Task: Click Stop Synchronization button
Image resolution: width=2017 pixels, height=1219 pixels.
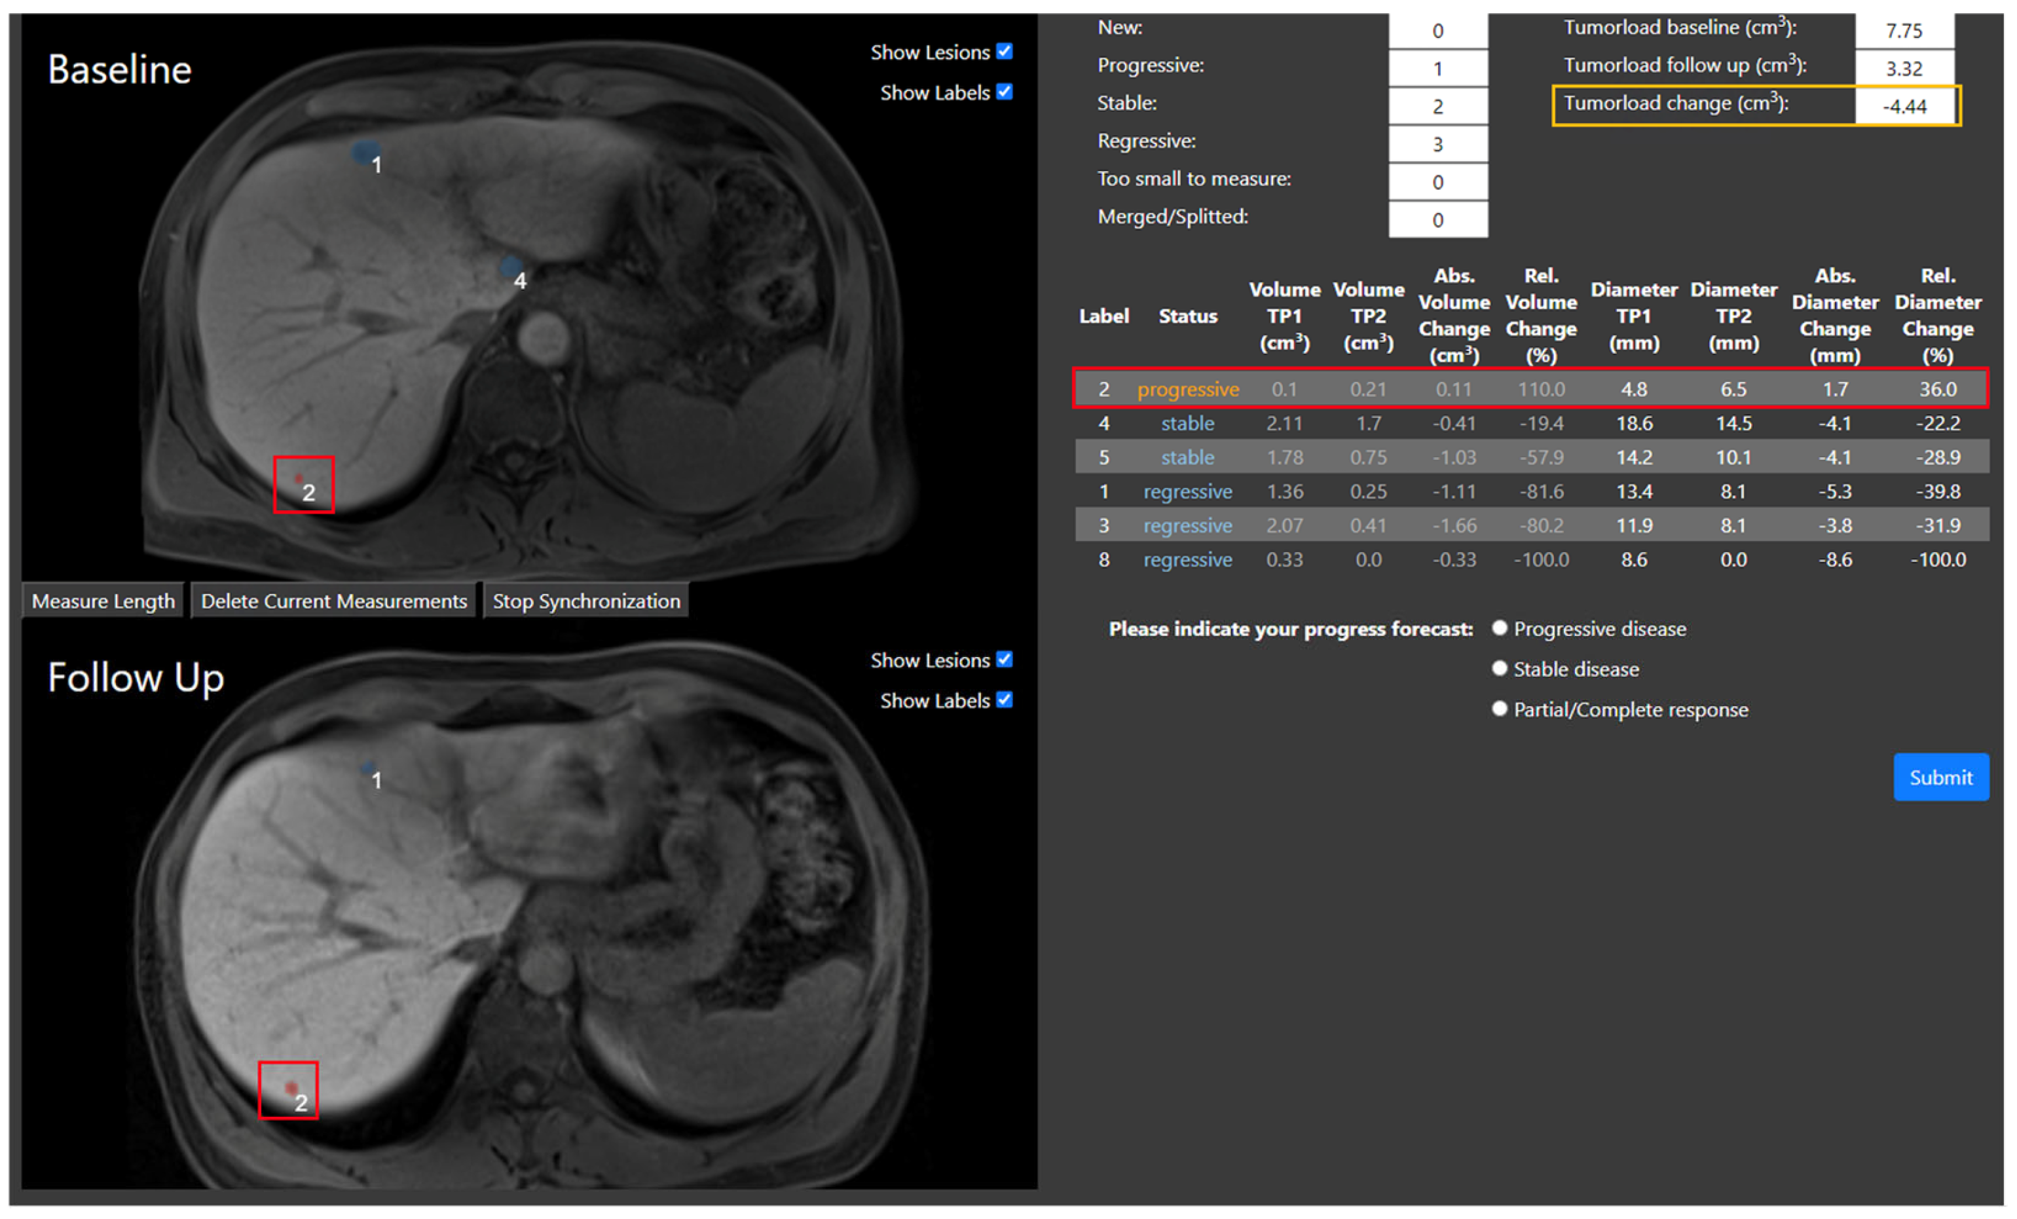Action: [586, 601]
